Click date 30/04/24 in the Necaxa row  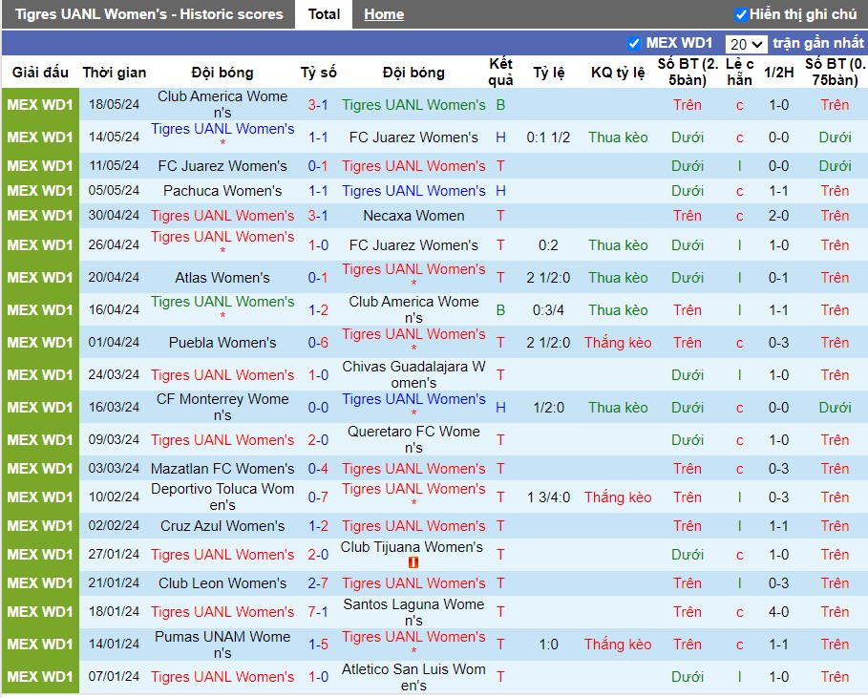pyautogui.click(x=114, y=216)
